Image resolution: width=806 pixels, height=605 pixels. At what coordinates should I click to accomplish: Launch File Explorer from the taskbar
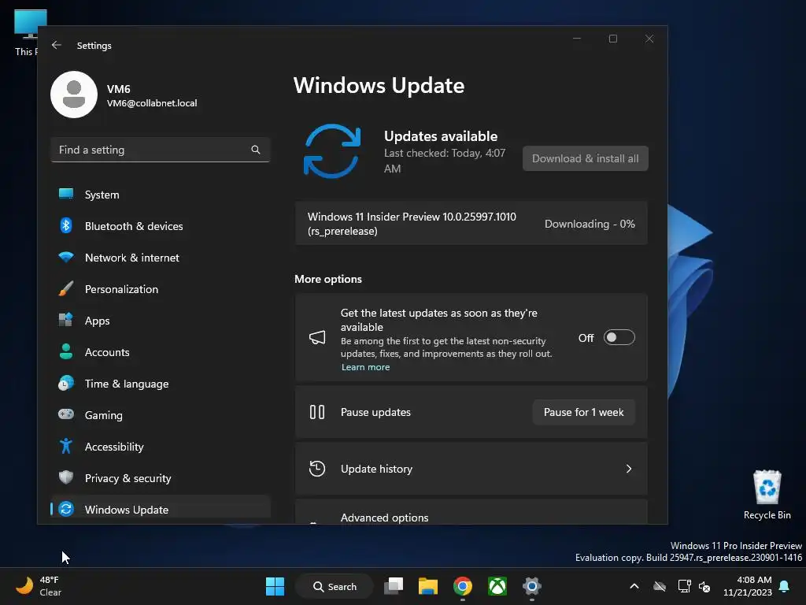click(428, 586)
